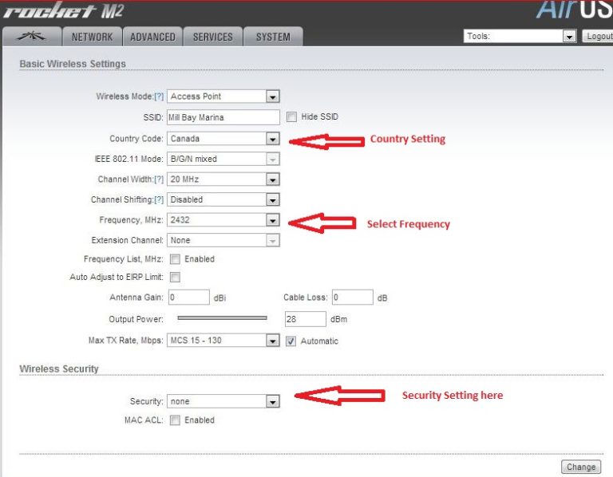Check Auto Adjust to EIRP Limit
Image resolution: width=613 pixels, height=477 pixels.
(x=175, y=278)
